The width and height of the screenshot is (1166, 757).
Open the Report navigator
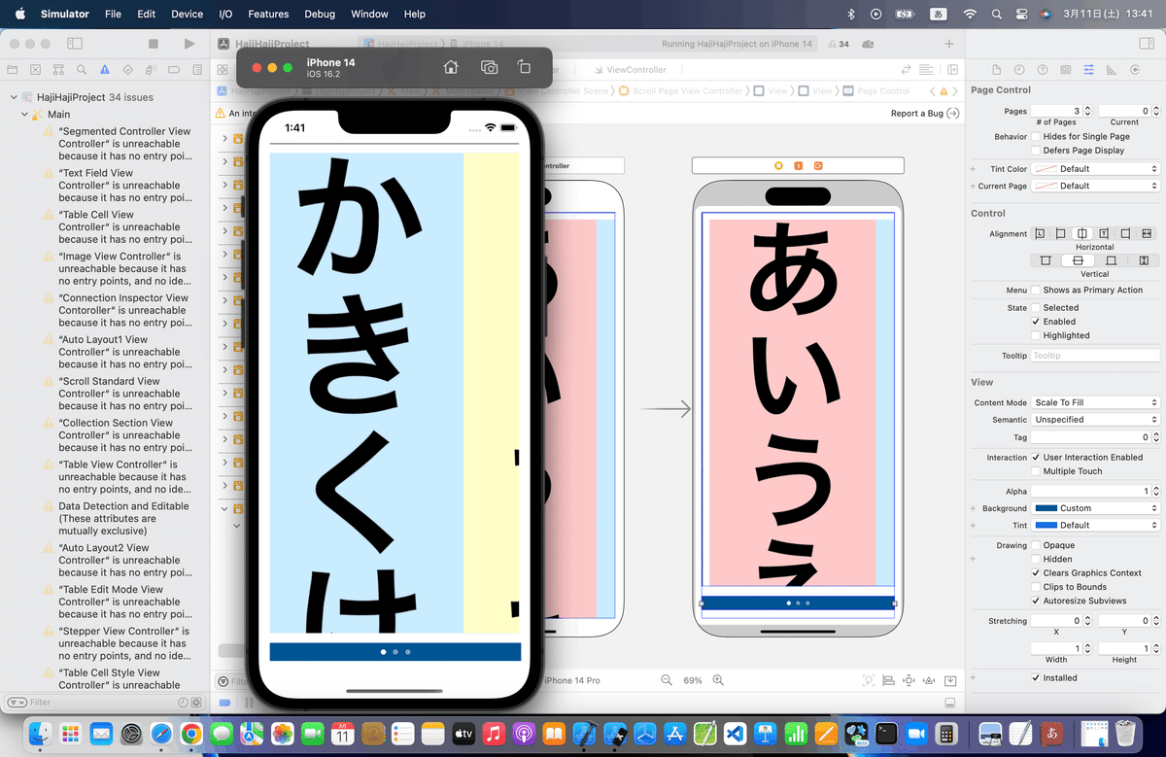[196, 70]
